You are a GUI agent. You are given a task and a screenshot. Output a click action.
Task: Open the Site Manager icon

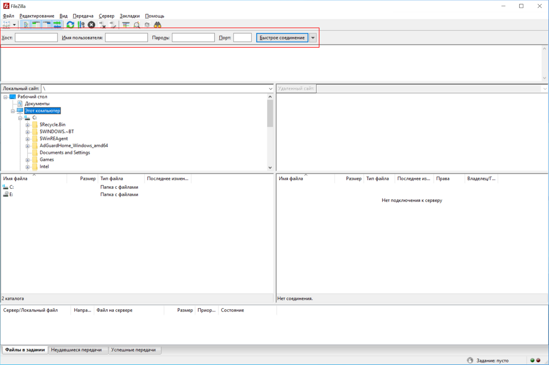pyautogui.click(x=6, y=25)
